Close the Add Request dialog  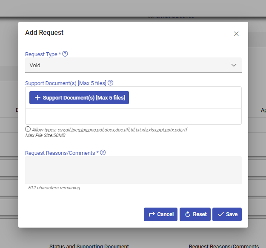pyautogui.click(x=236, y=34)
